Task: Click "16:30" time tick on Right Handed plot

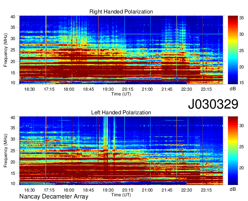Action: click(30, 89)
